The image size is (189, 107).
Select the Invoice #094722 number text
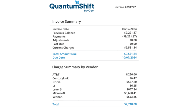click(x=125, y=7)
